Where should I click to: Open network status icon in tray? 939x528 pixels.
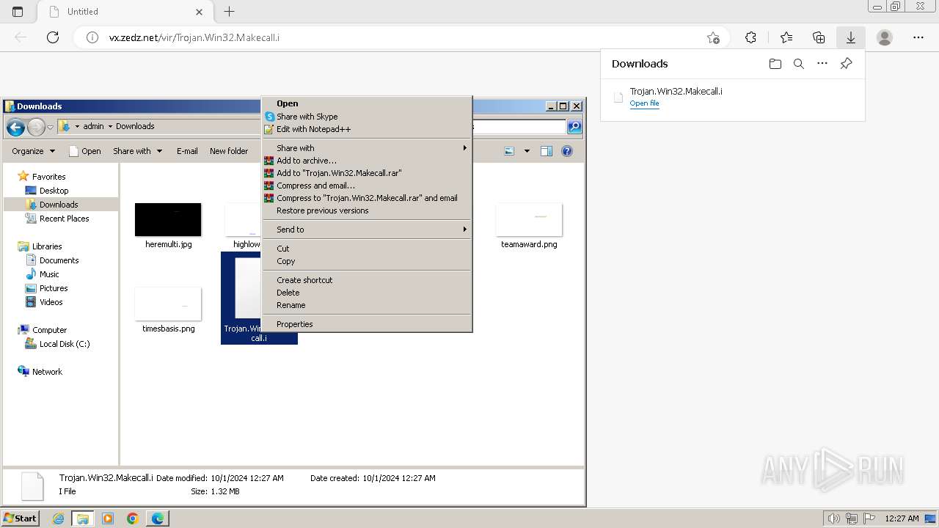(x=852, y=518)
